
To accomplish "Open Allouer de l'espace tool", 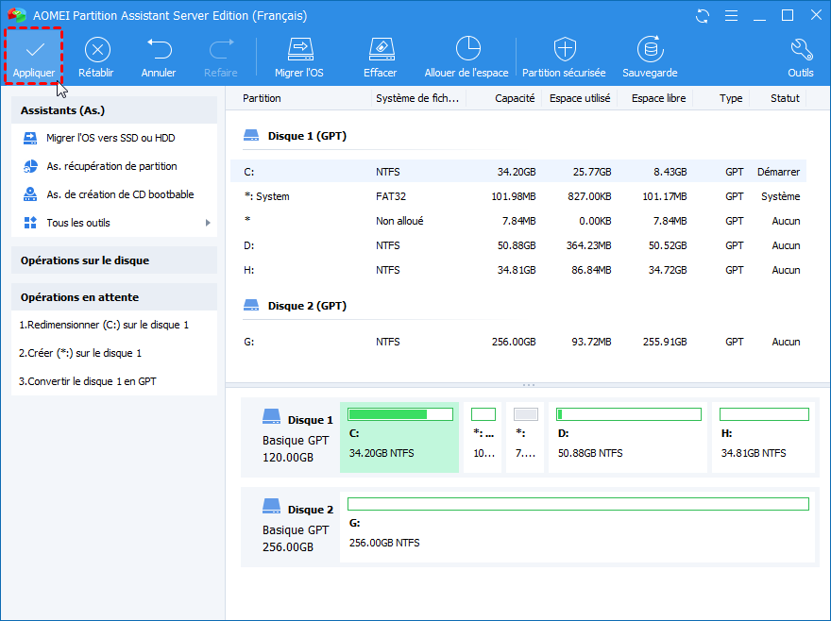I will click(466, 50).
